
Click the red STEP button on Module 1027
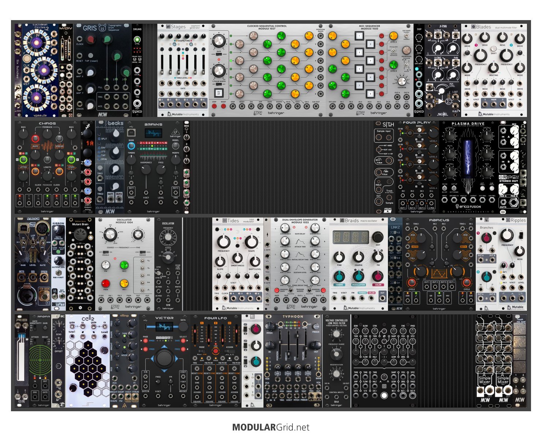point(214,106)
